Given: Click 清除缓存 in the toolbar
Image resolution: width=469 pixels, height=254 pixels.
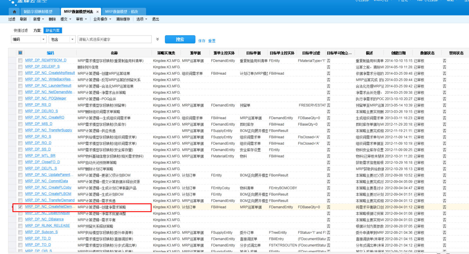Looking at the screenshot, I should point(123,19).
